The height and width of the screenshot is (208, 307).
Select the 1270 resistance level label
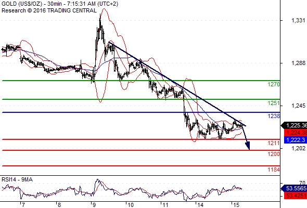click(x=274, y=85)
